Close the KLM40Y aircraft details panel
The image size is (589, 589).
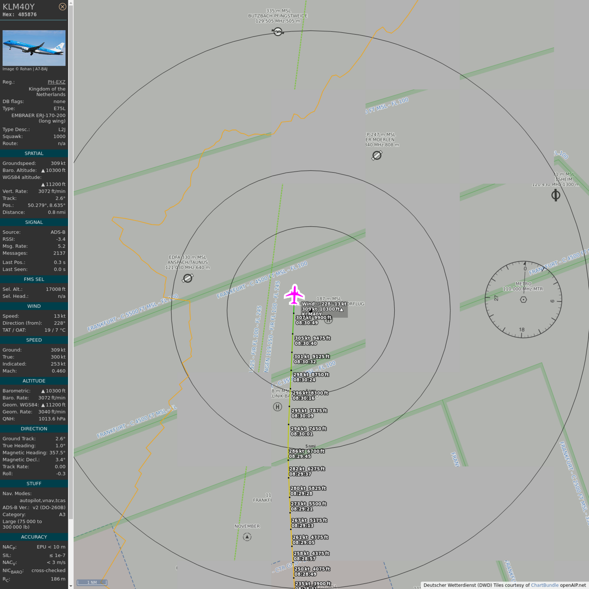pyautogui.click(x=62, y=7)
